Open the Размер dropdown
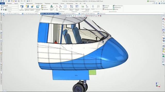The image size is (165, 92). coord(106,7)
